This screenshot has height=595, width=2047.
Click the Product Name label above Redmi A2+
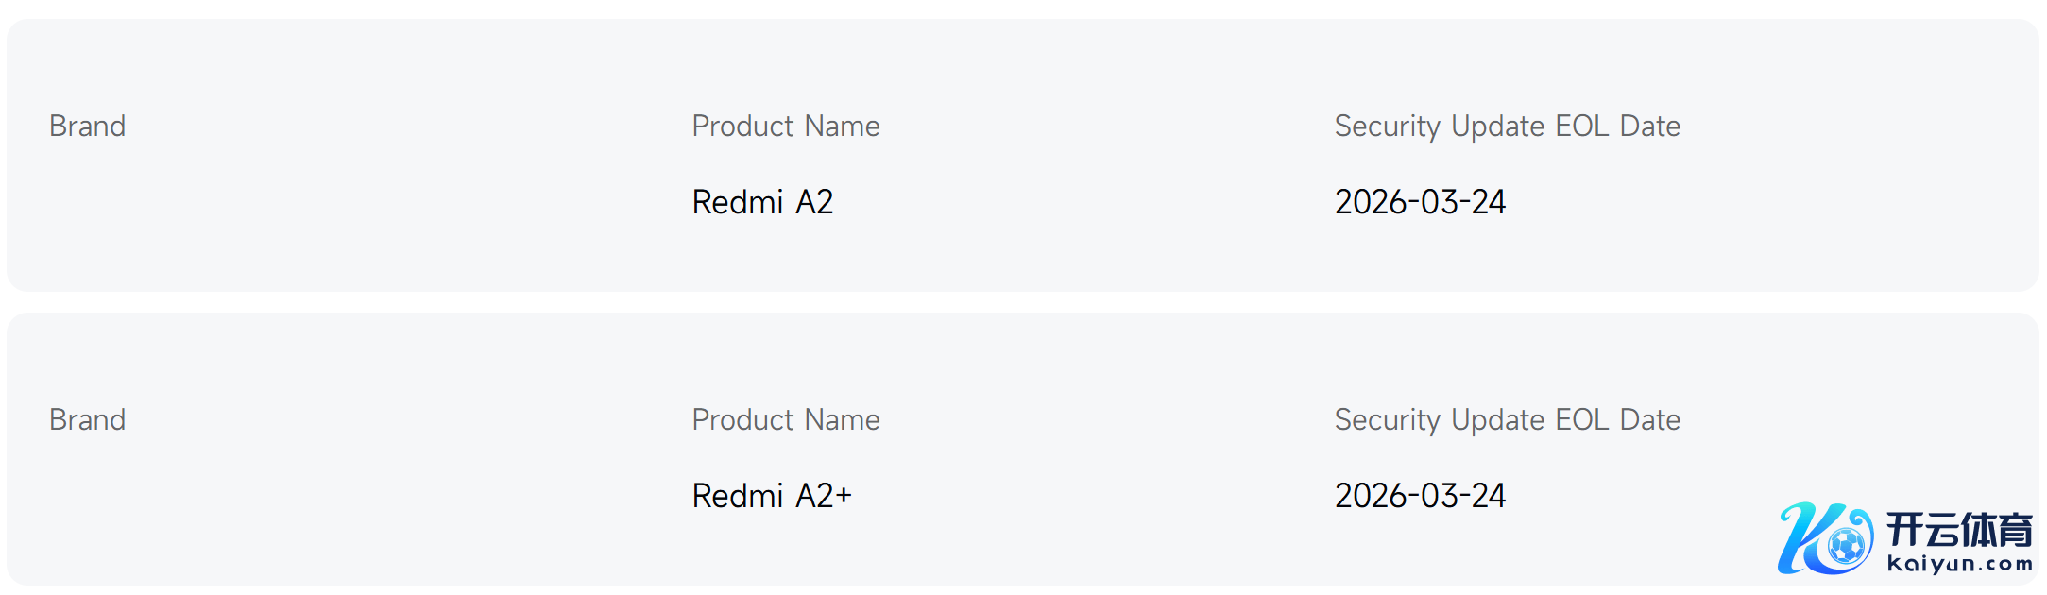coord(785,420)
